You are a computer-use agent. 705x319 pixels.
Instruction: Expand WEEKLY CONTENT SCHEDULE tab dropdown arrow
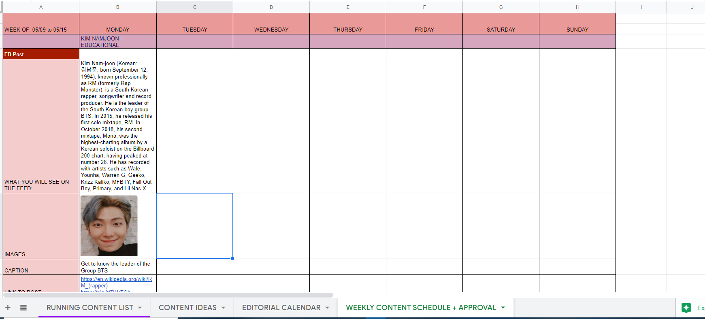(503, 308)
